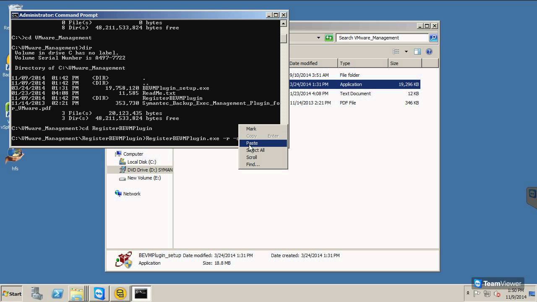Open the hfs desktop icon
Screen dimensions: 537x302
coord(15,159)
